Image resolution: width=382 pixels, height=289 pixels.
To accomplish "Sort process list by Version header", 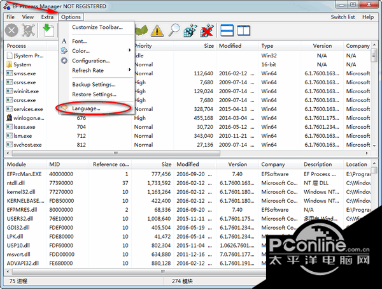I will pyautogui.click(x=322, y=46).
